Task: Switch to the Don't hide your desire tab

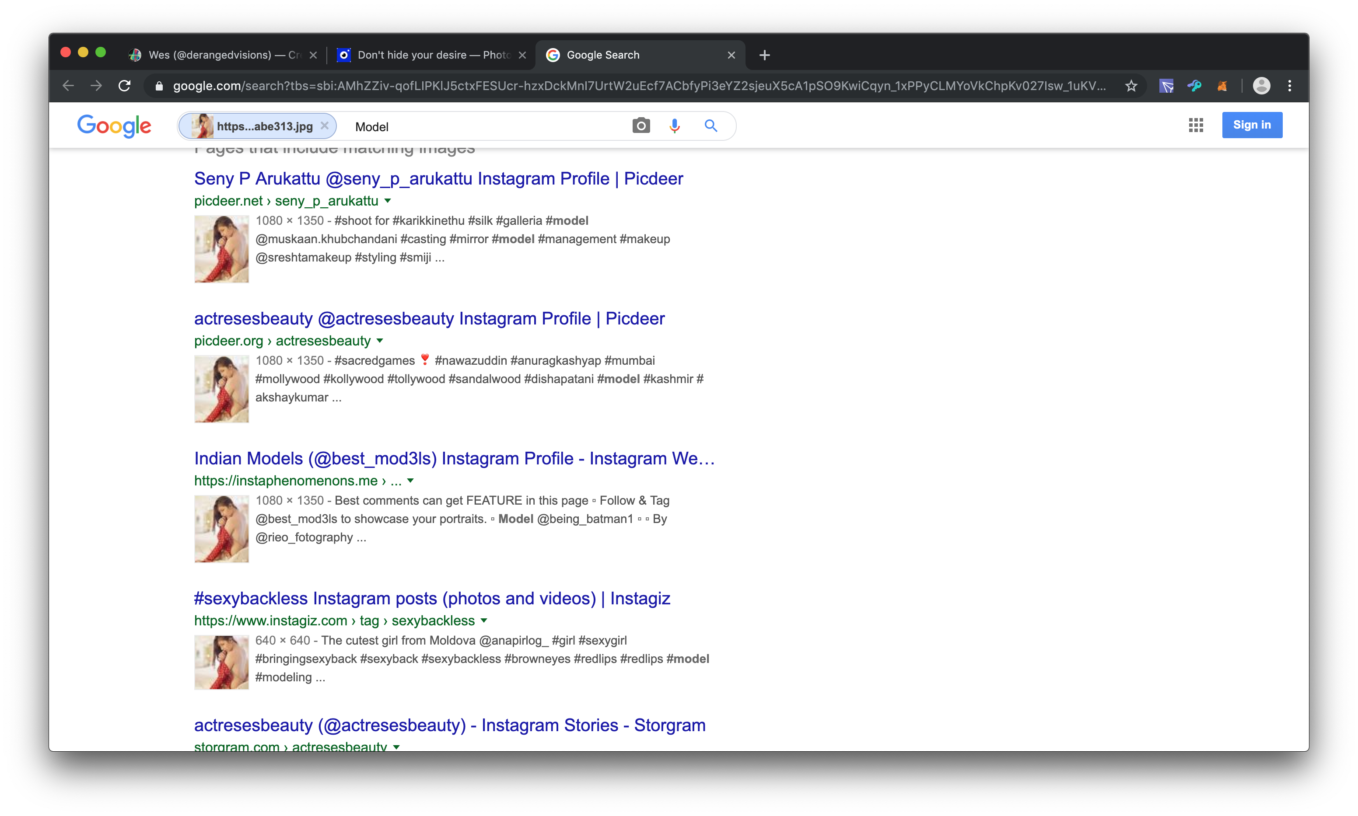Action: (429, 55)
